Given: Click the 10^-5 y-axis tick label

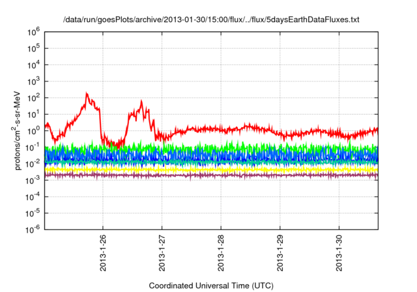Looking at the screenshot, I should pos(33,214).
